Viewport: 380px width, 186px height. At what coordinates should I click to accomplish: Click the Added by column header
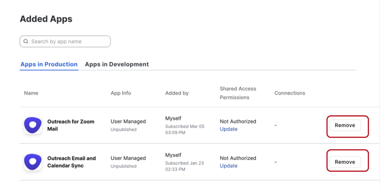177,93
